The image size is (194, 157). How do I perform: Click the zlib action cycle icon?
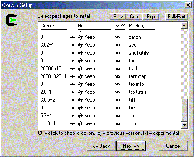pyautogui.click(x=80, y=124)
